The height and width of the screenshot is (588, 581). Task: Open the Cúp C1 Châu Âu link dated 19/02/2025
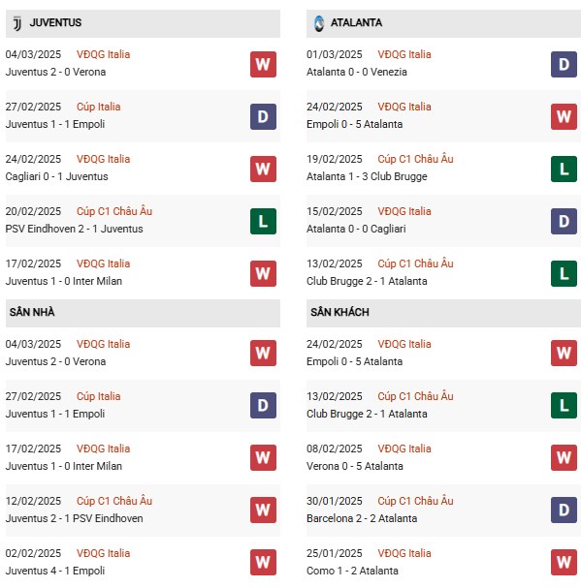[x=415, y=159]
